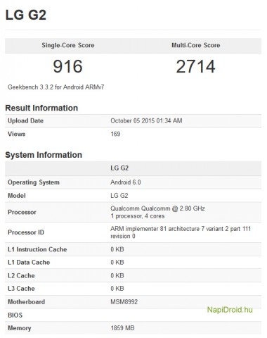Click the single-core score 916
Image resolution: width=267 pixels, height=338 pixels.
click(x=67, y=66)
